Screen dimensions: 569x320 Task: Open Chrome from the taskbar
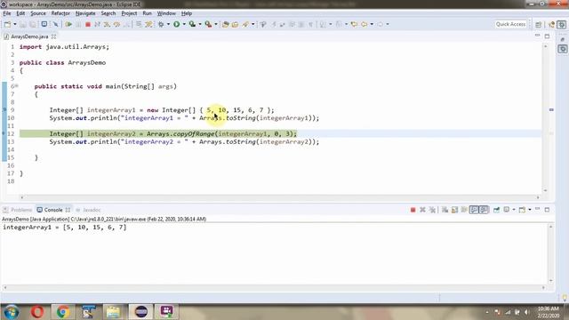[63, 312]
